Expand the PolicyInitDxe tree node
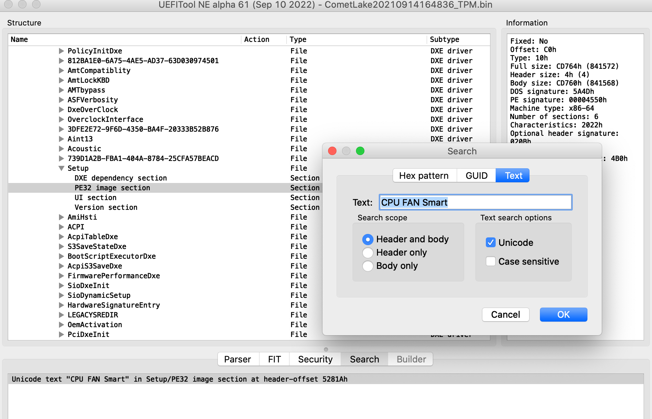The width and height of the screenshot is (652, 419). point(61,51)
